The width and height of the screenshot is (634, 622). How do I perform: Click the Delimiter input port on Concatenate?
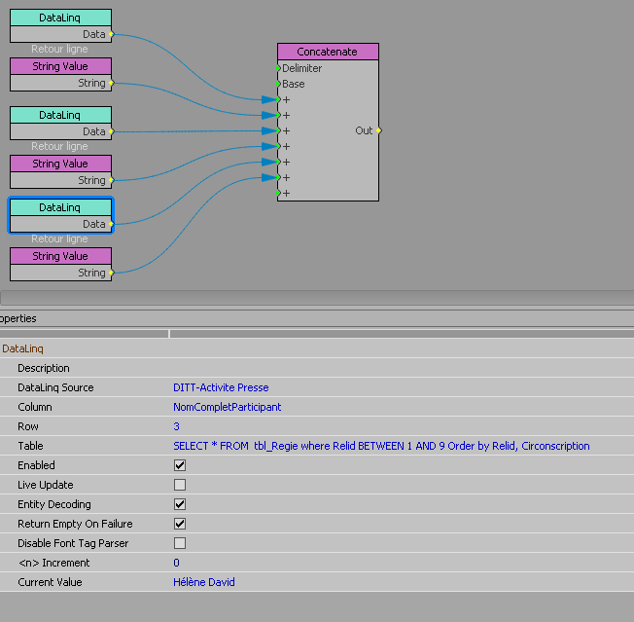point(278,68)
